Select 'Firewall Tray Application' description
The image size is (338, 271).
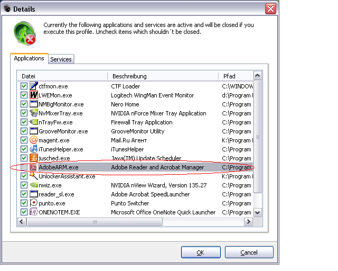pyautogui.click(x=142, y=122)
